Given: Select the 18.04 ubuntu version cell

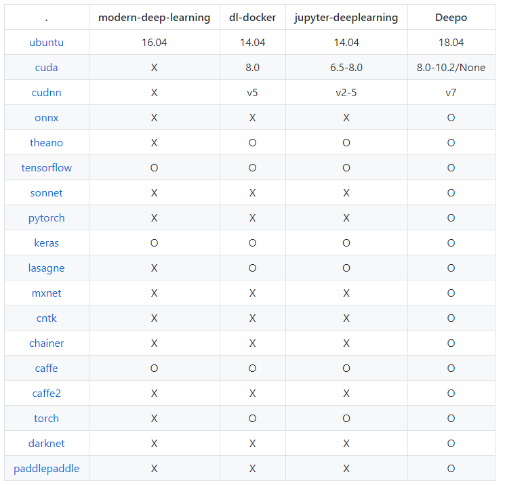Looking at the screenshot, I should (451, 43).
